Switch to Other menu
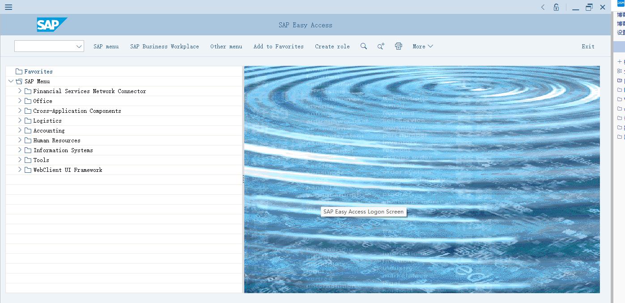 tap(226, 46)
